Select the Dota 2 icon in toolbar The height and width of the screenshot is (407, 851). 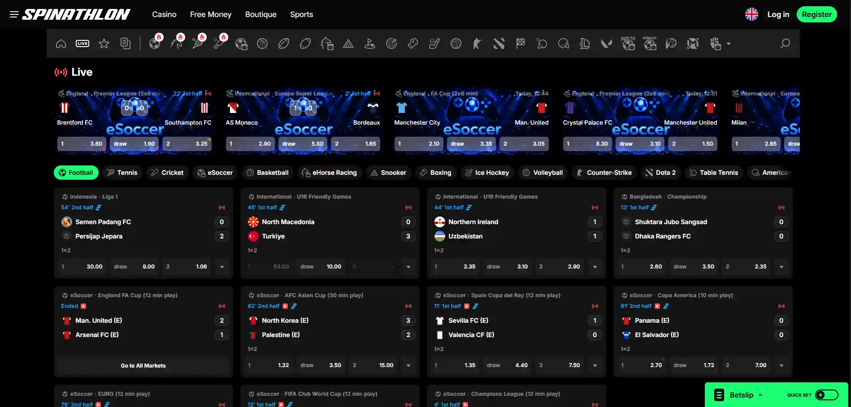[499, 43]
